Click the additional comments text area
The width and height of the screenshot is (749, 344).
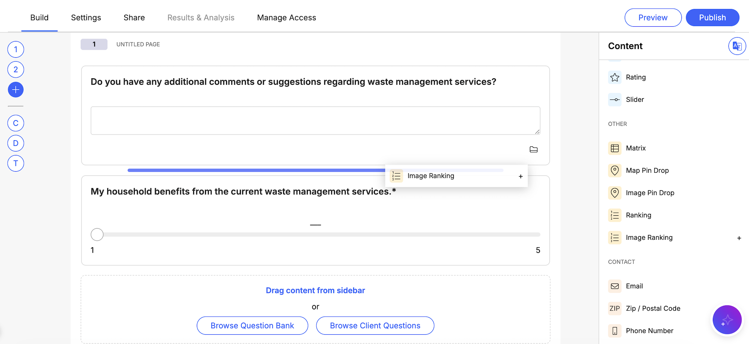[315, 120]
